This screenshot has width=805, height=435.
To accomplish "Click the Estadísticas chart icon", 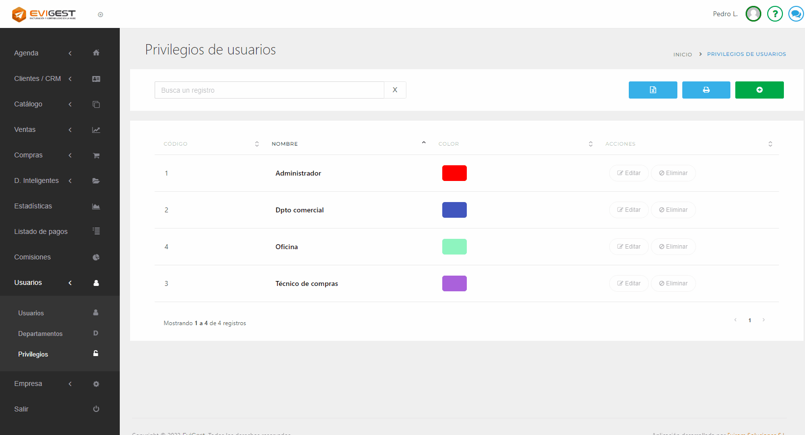I will pyautogui.click(x=96, y=206).
